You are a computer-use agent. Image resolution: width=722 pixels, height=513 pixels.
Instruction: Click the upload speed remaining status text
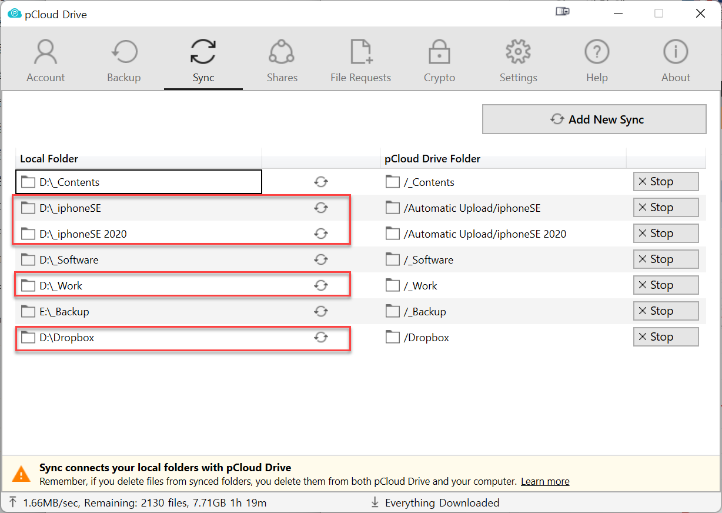point(145,502)
